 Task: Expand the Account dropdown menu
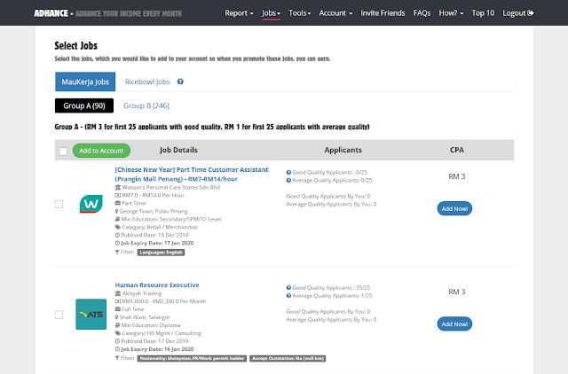[335, 13]
